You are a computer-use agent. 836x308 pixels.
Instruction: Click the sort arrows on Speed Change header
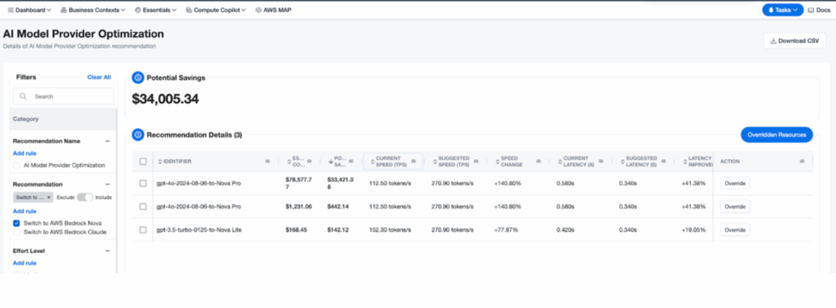(x=496, y=161)
